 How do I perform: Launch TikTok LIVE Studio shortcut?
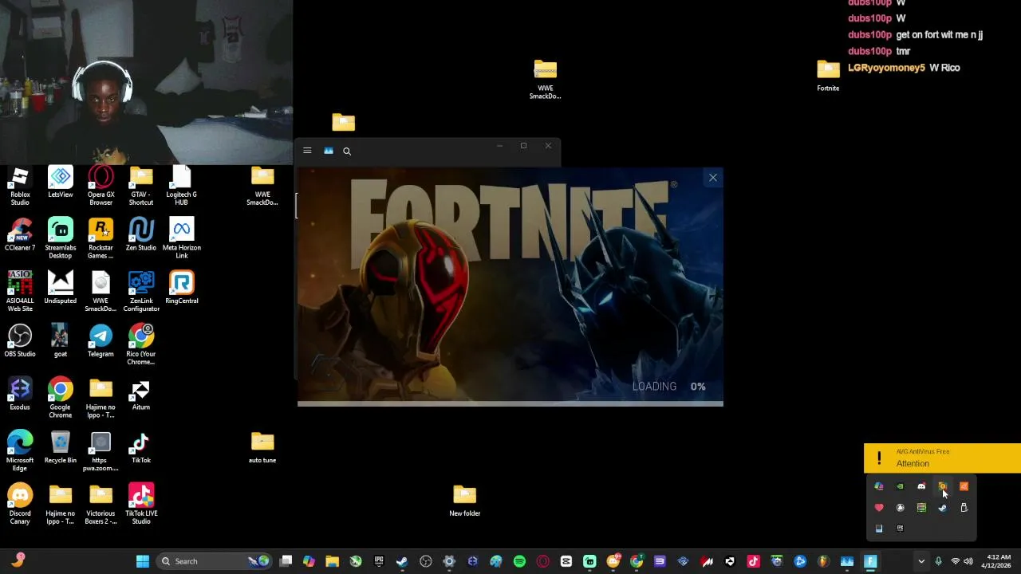coord(141,505)
